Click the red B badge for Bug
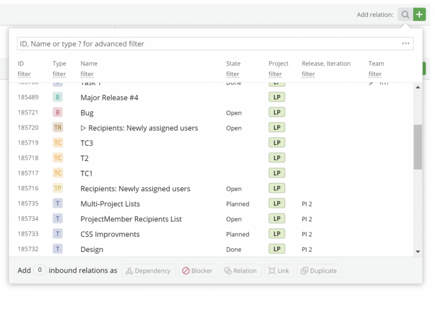The width and height of the screenshot is (435, 316). click(x=58, y=113)
